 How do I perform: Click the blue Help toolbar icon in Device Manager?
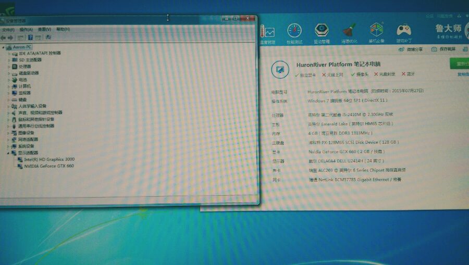[30, 37]
